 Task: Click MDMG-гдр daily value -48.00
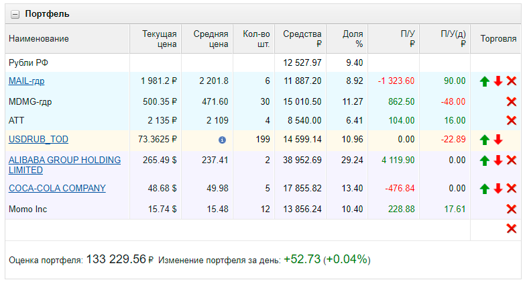coord(453,101)
